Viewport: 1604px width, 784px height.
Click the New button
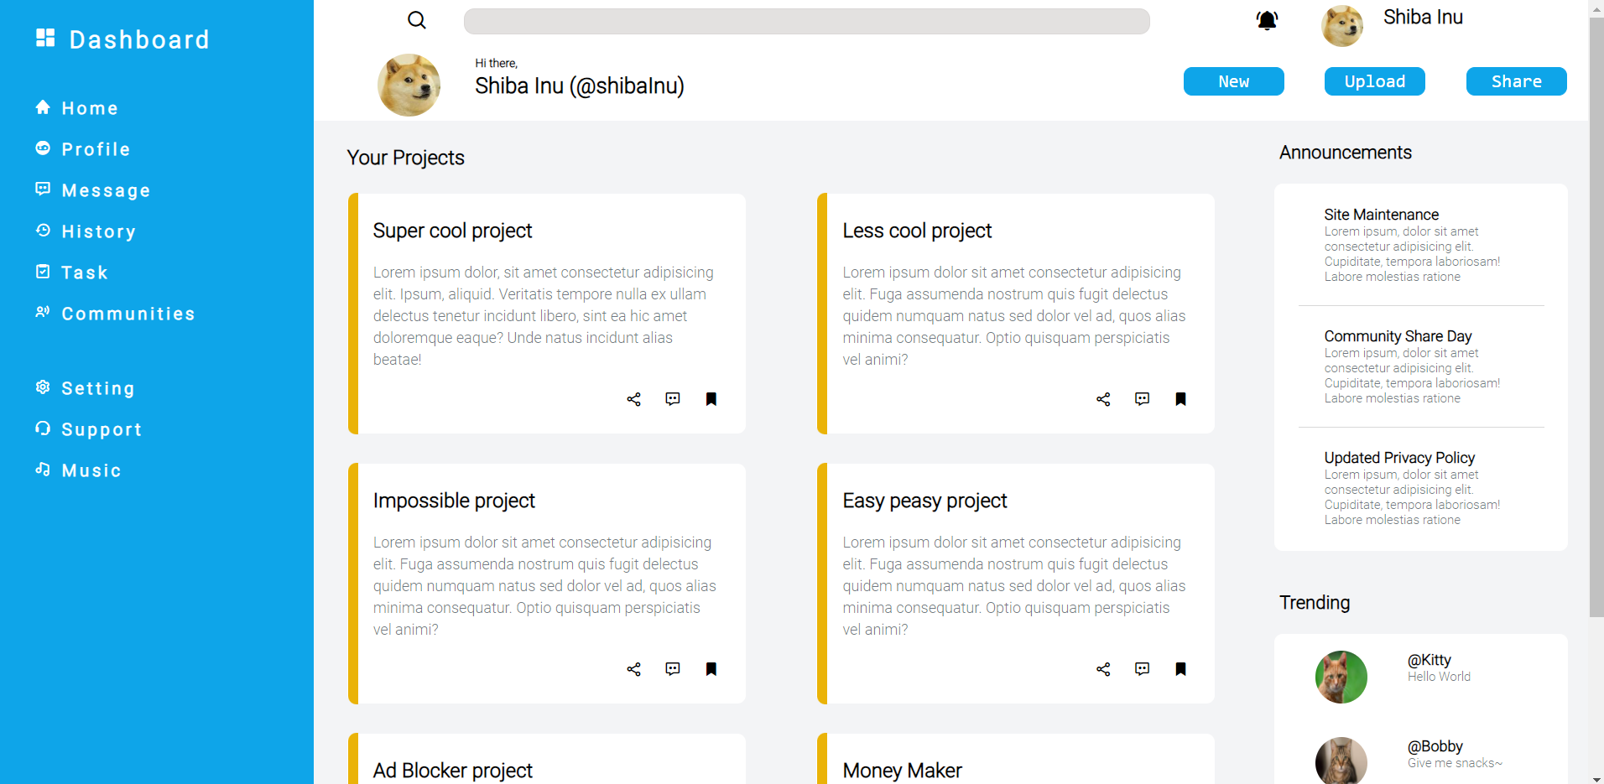pos(1233,81)
